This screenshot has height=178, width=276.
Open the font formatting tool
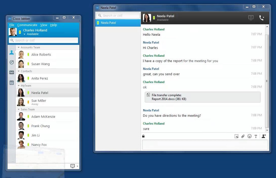point(256,136)
